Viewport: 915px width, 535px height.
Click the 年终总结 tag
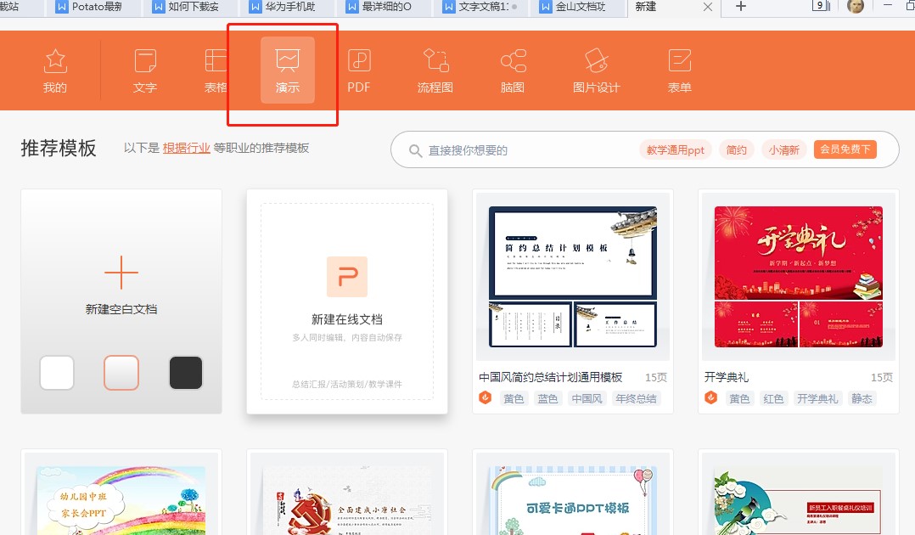coord(636,398)
